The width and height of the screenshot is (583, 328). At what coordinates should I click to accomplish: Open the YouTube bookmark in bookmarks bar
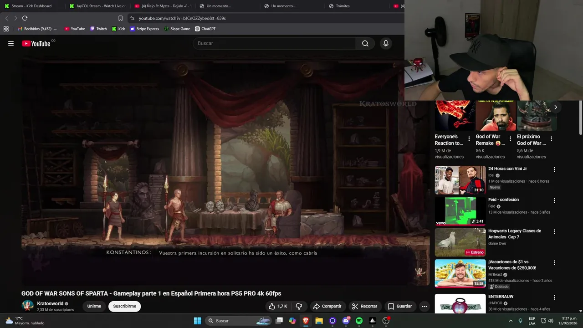75,29
